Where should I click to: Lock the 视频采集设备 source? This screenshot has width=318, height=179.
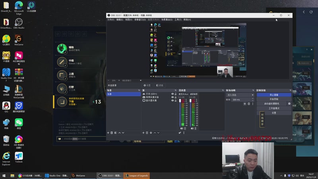pyautogui.click(x=176, y=97)
